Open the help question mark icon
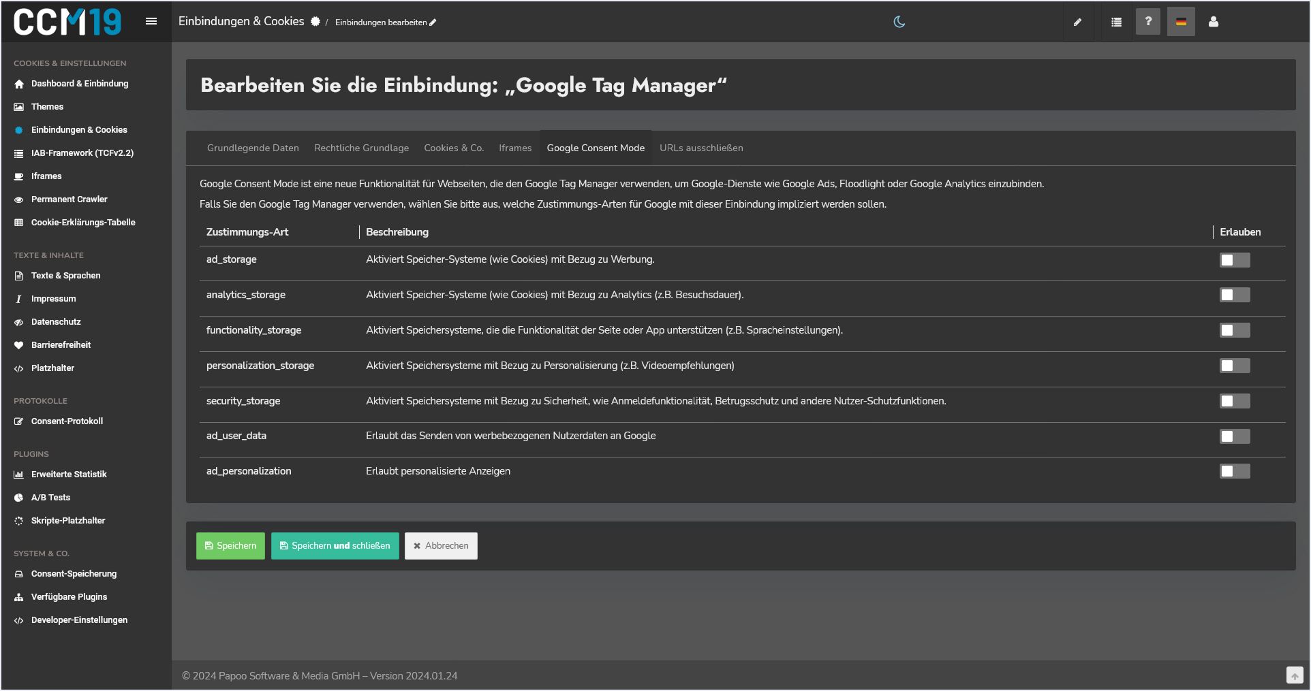Image resolution: width=1311 pixels, height=691 pixels. coord(1148,21)
